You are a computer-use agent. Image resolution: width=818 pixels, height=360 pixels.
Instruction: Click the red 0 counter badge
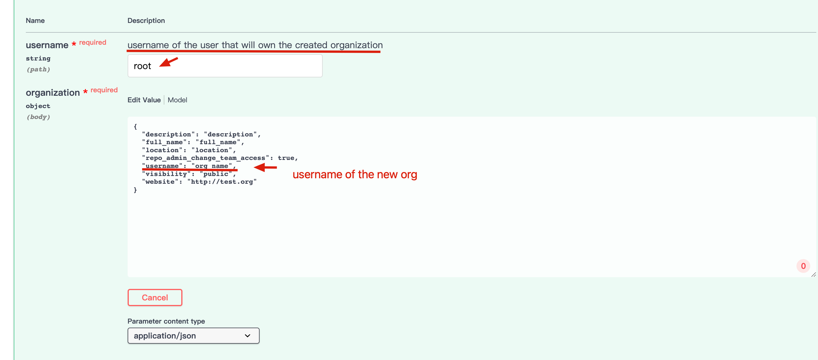click(x=803, y=266)
